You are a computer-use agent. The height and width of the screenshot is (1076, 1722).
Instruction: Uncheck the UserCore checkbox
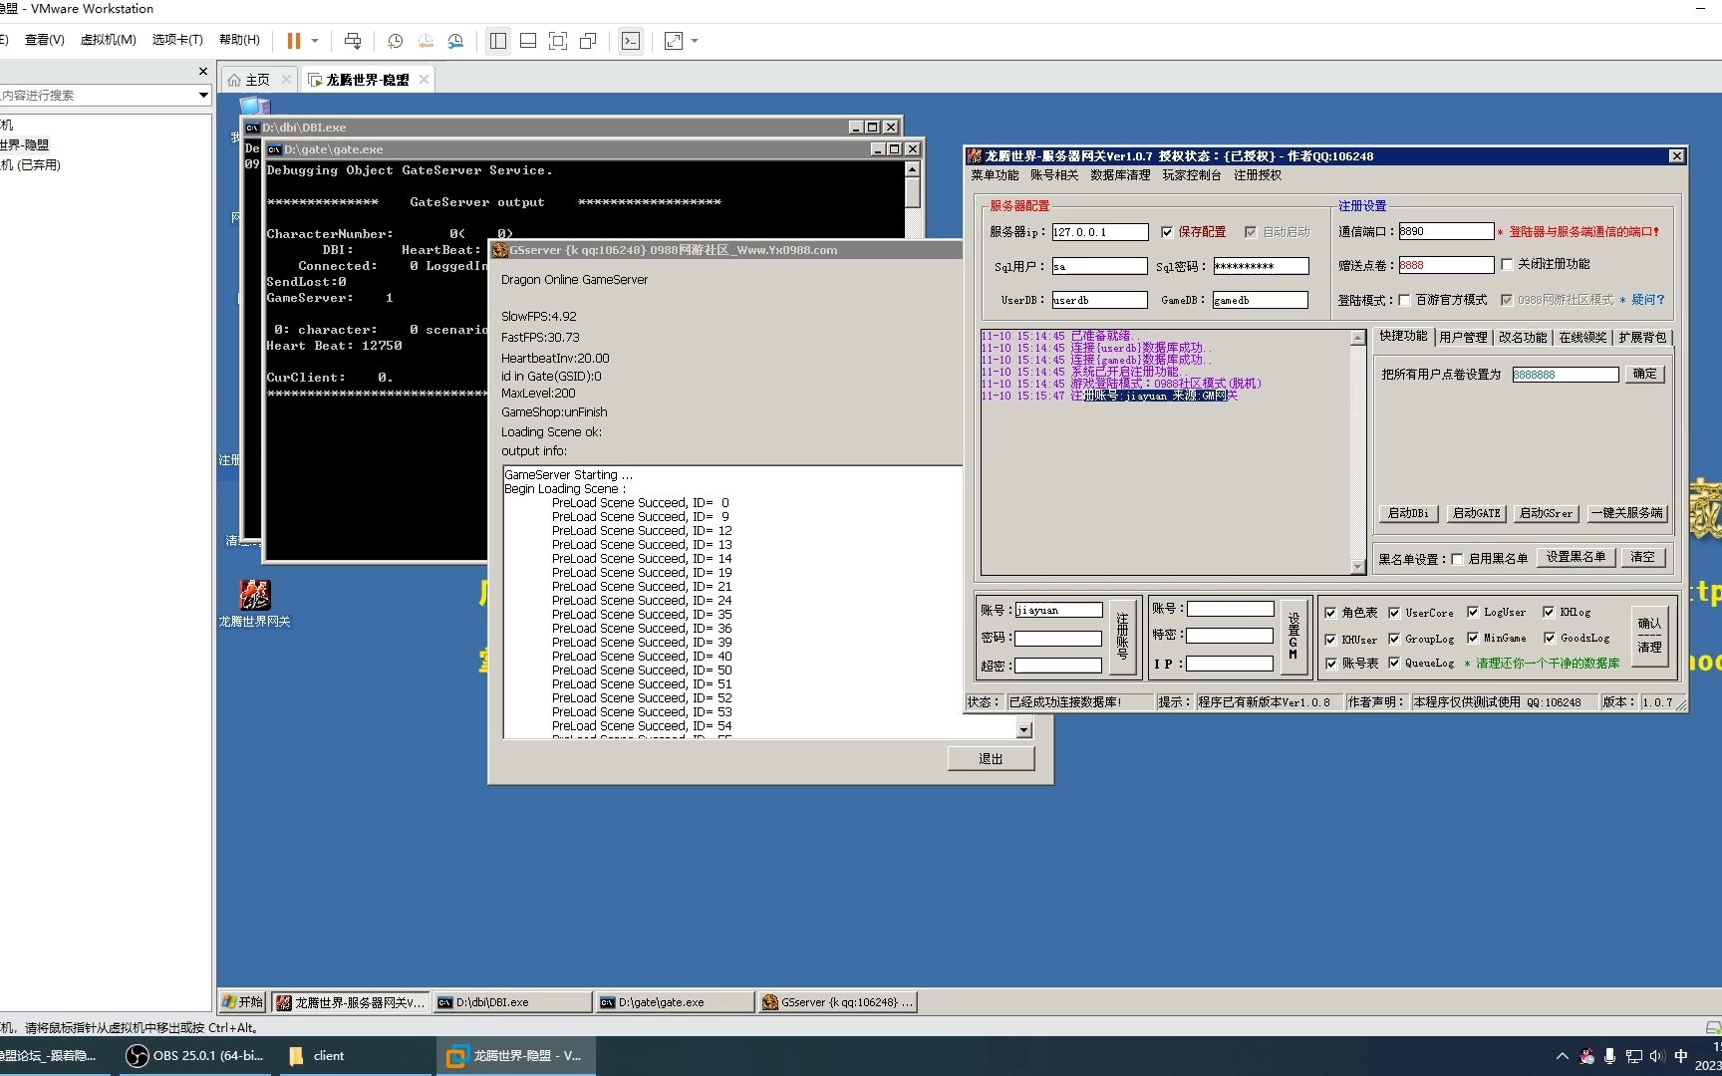(x=1394, y=613)
